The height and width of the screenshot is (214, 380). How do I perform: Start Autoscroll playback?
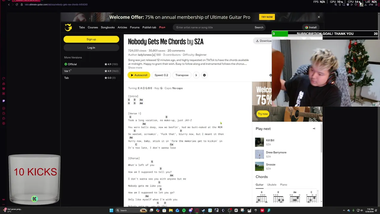(x=139, y=75)
